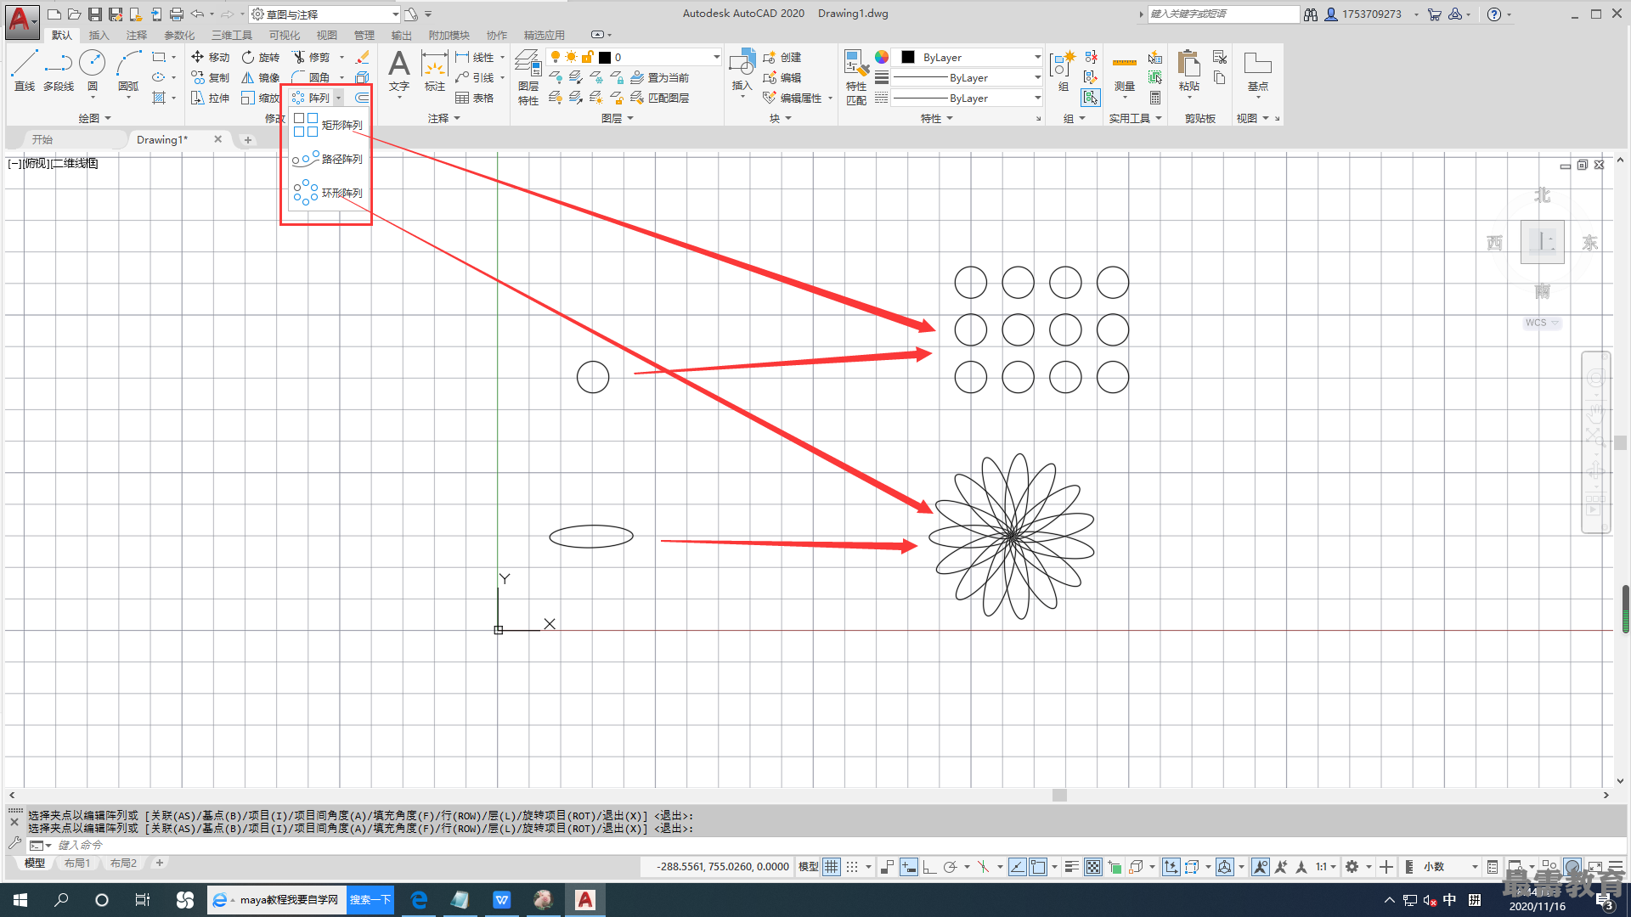Click the Paste (粘贴) icon
Viewport: 1631px width, 917px height.
(x=1189, y=70)
